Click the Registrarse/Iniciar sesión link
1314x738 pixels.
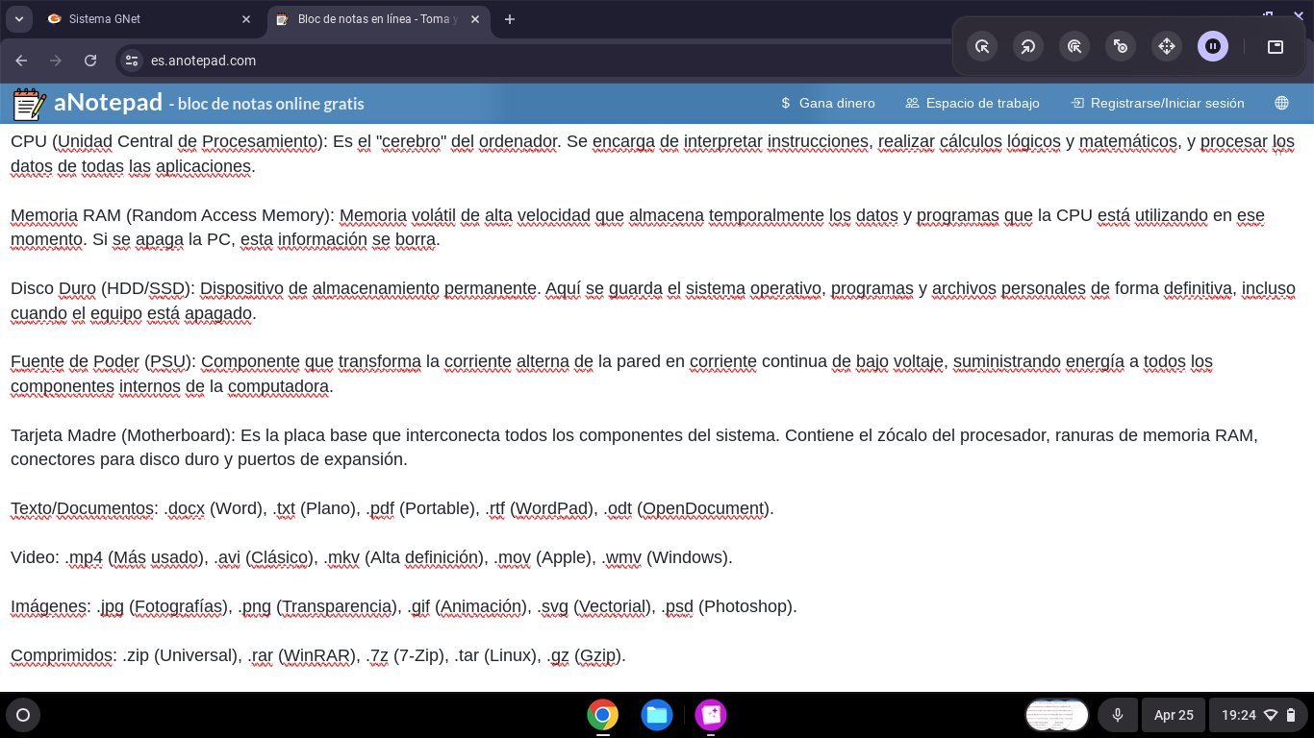1157,103
